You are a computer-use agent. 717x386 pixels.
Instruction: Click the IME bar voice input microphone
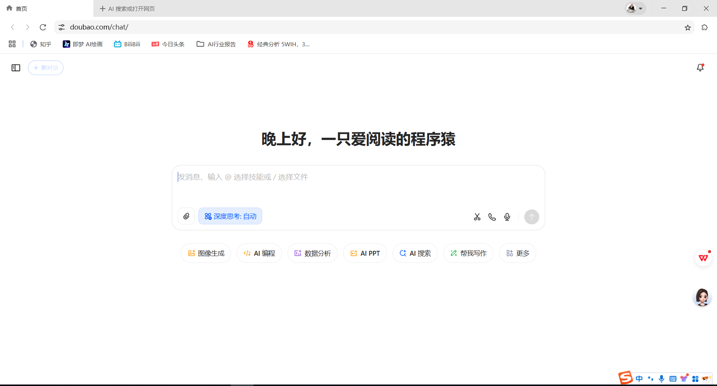[x=661, y=379]
